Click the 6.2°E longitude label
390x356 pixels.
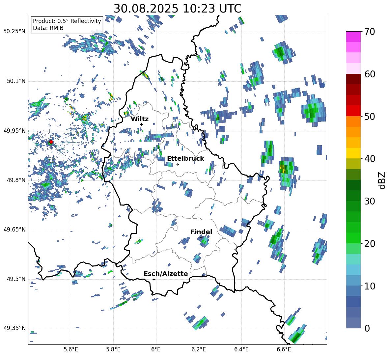(199, 349)
